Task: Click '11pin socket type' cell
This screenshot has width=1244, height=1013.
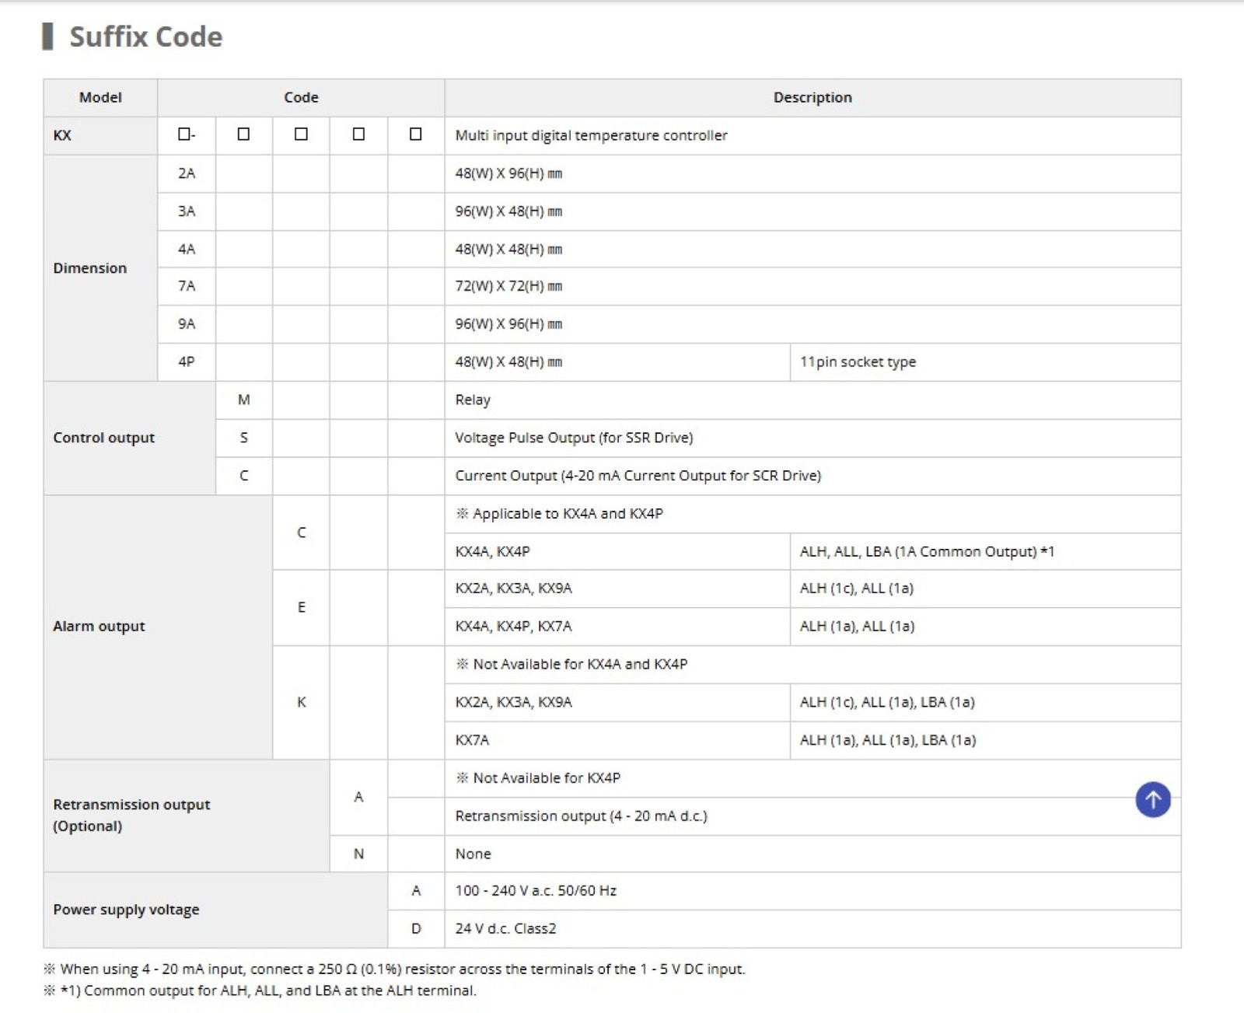Action: click(x=985, y=362)
